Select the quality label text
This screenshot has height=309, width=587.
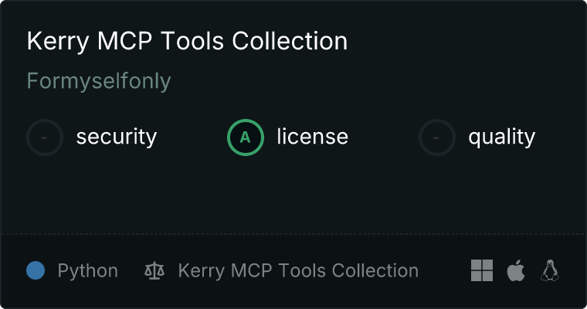(501, 137)
